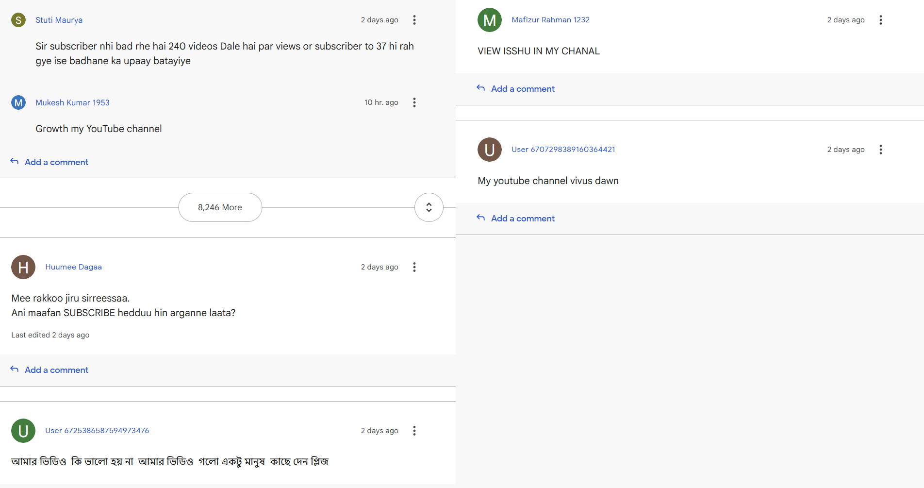Click 'Sir subscriber nhi bad rhe hai' comment text

point(225,53)
